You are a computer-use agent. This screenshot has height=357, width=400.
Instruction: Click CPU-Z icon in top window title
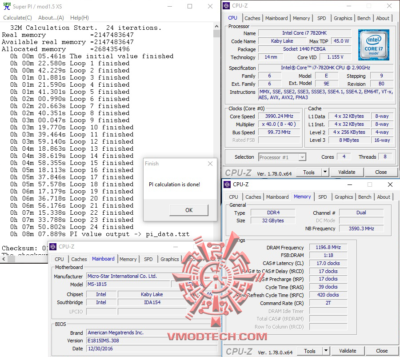(226, 6)
